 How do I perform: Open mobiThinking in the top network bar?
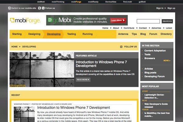pos(58,2)
